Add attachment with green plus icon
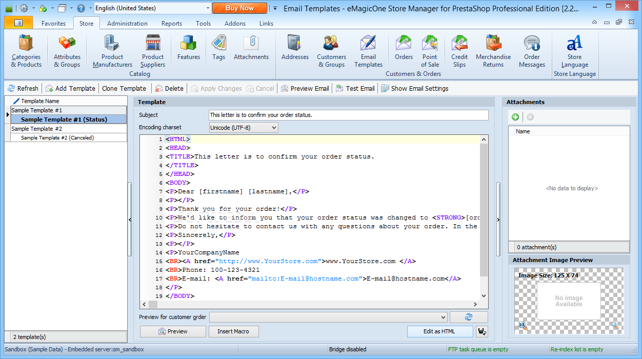Screen dimensions: 642x359 pyautogui.click(x=515, y=117)
